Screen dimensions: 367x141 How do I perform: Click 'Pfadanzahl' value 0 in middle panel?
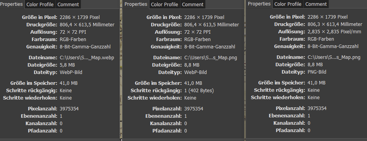coord(185,131)
